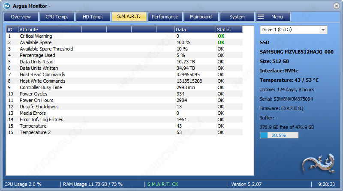Select the Controller Busy Time row

tap(124, 87)
